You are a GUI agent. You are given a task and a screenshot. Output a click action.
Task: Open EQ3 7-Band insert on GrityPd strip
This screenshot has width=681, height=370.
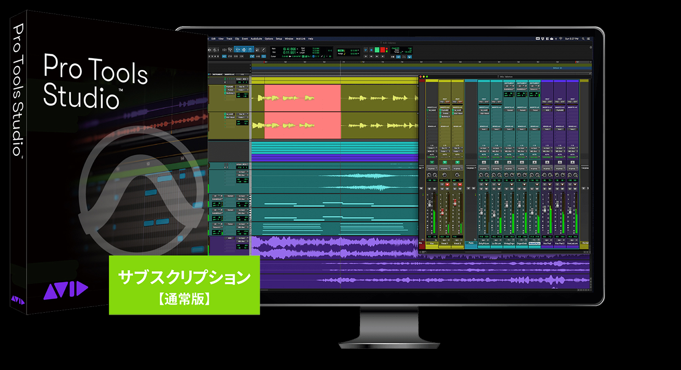click(484, 113)
